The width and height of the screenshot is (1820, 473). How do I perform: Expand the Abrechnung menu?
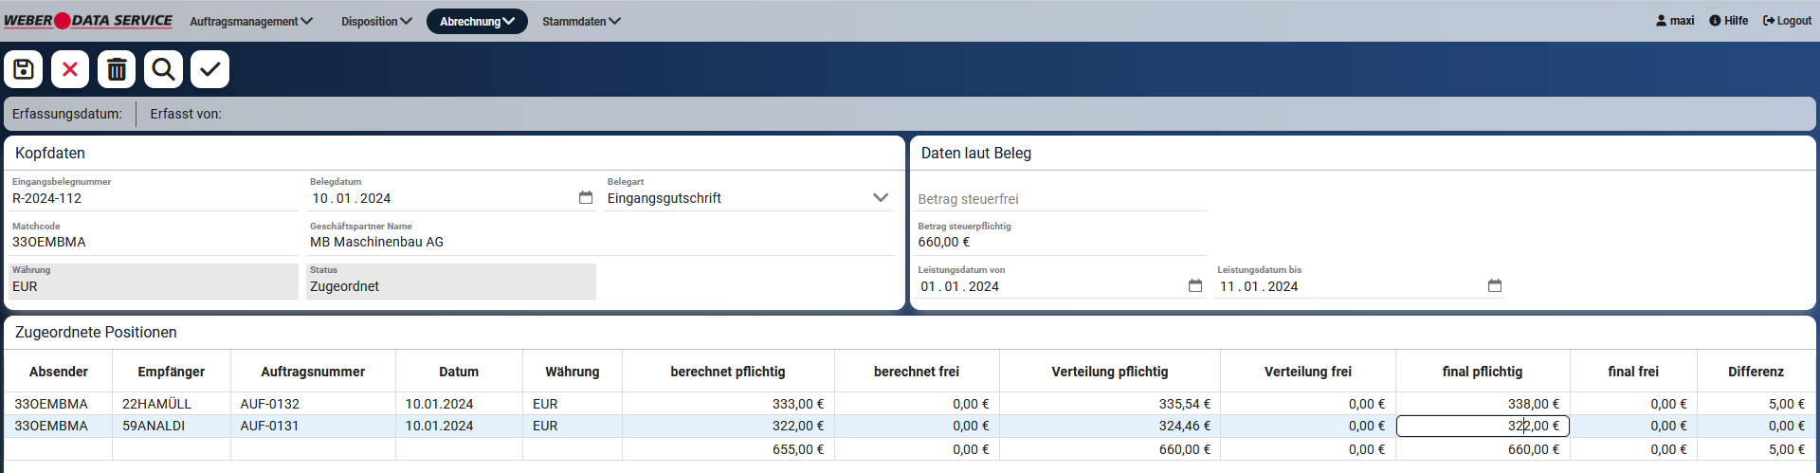click(x=477, y=21)
